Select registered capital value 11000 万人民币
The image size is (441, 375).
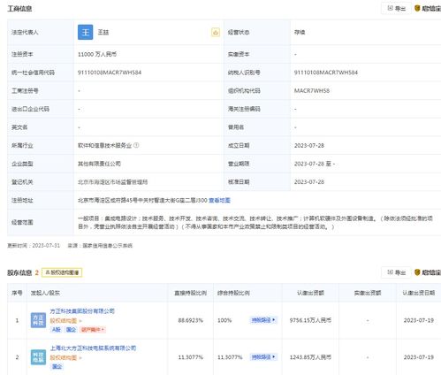[x=97, y=54]
